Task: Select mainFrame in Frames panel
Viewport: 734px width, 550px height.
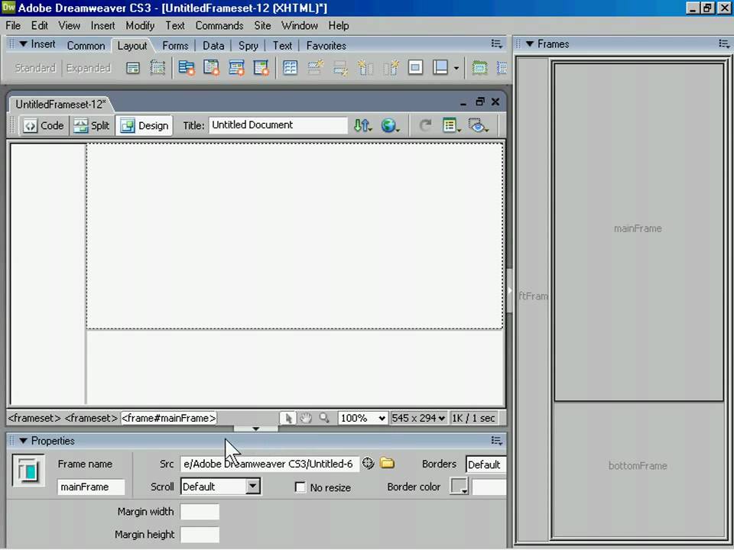Action: (x=638, y=232)
